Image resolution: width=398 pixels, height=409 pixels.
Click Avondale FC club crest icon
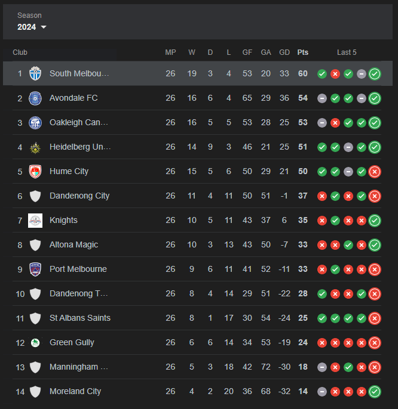click(x=35, y=98)
